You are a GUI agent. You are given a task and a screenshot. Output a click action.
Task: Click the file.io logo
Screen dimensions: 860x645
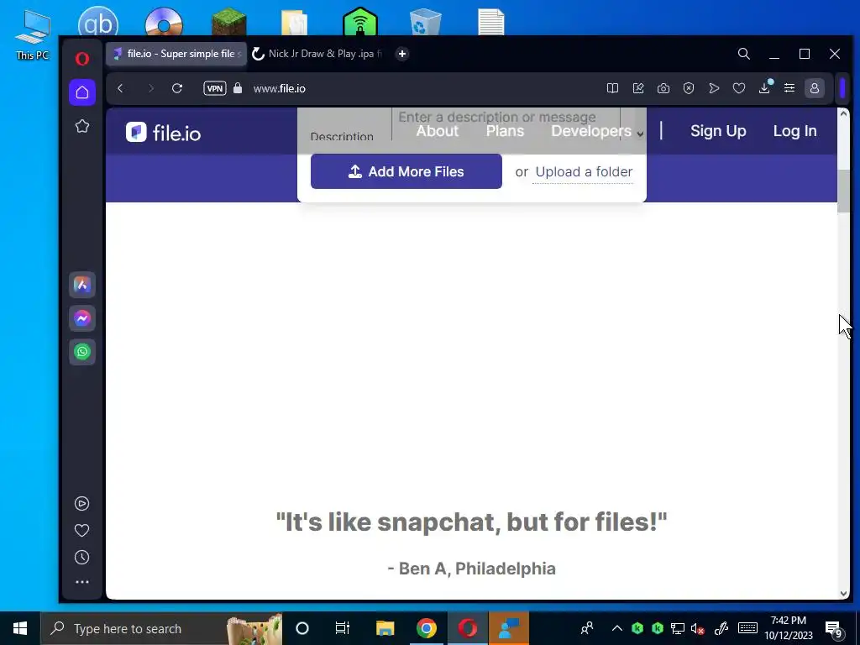click(x=164, y=132)
